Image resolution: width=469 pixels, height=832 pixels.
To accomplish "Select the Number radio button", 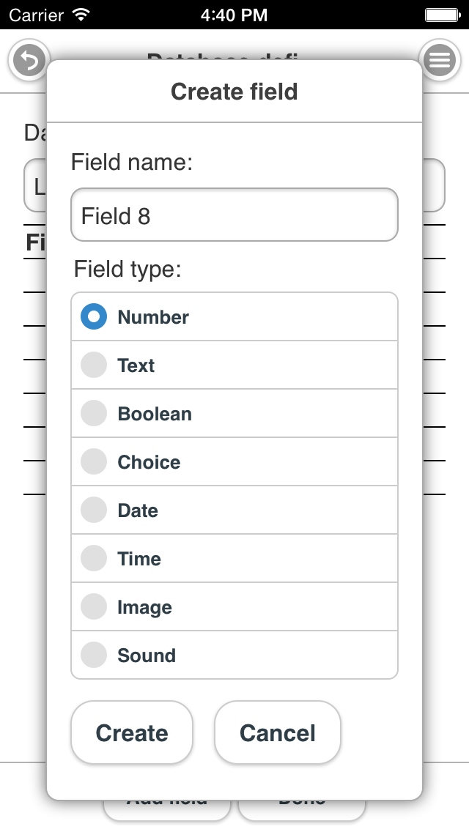I will [x=94, y=317].
